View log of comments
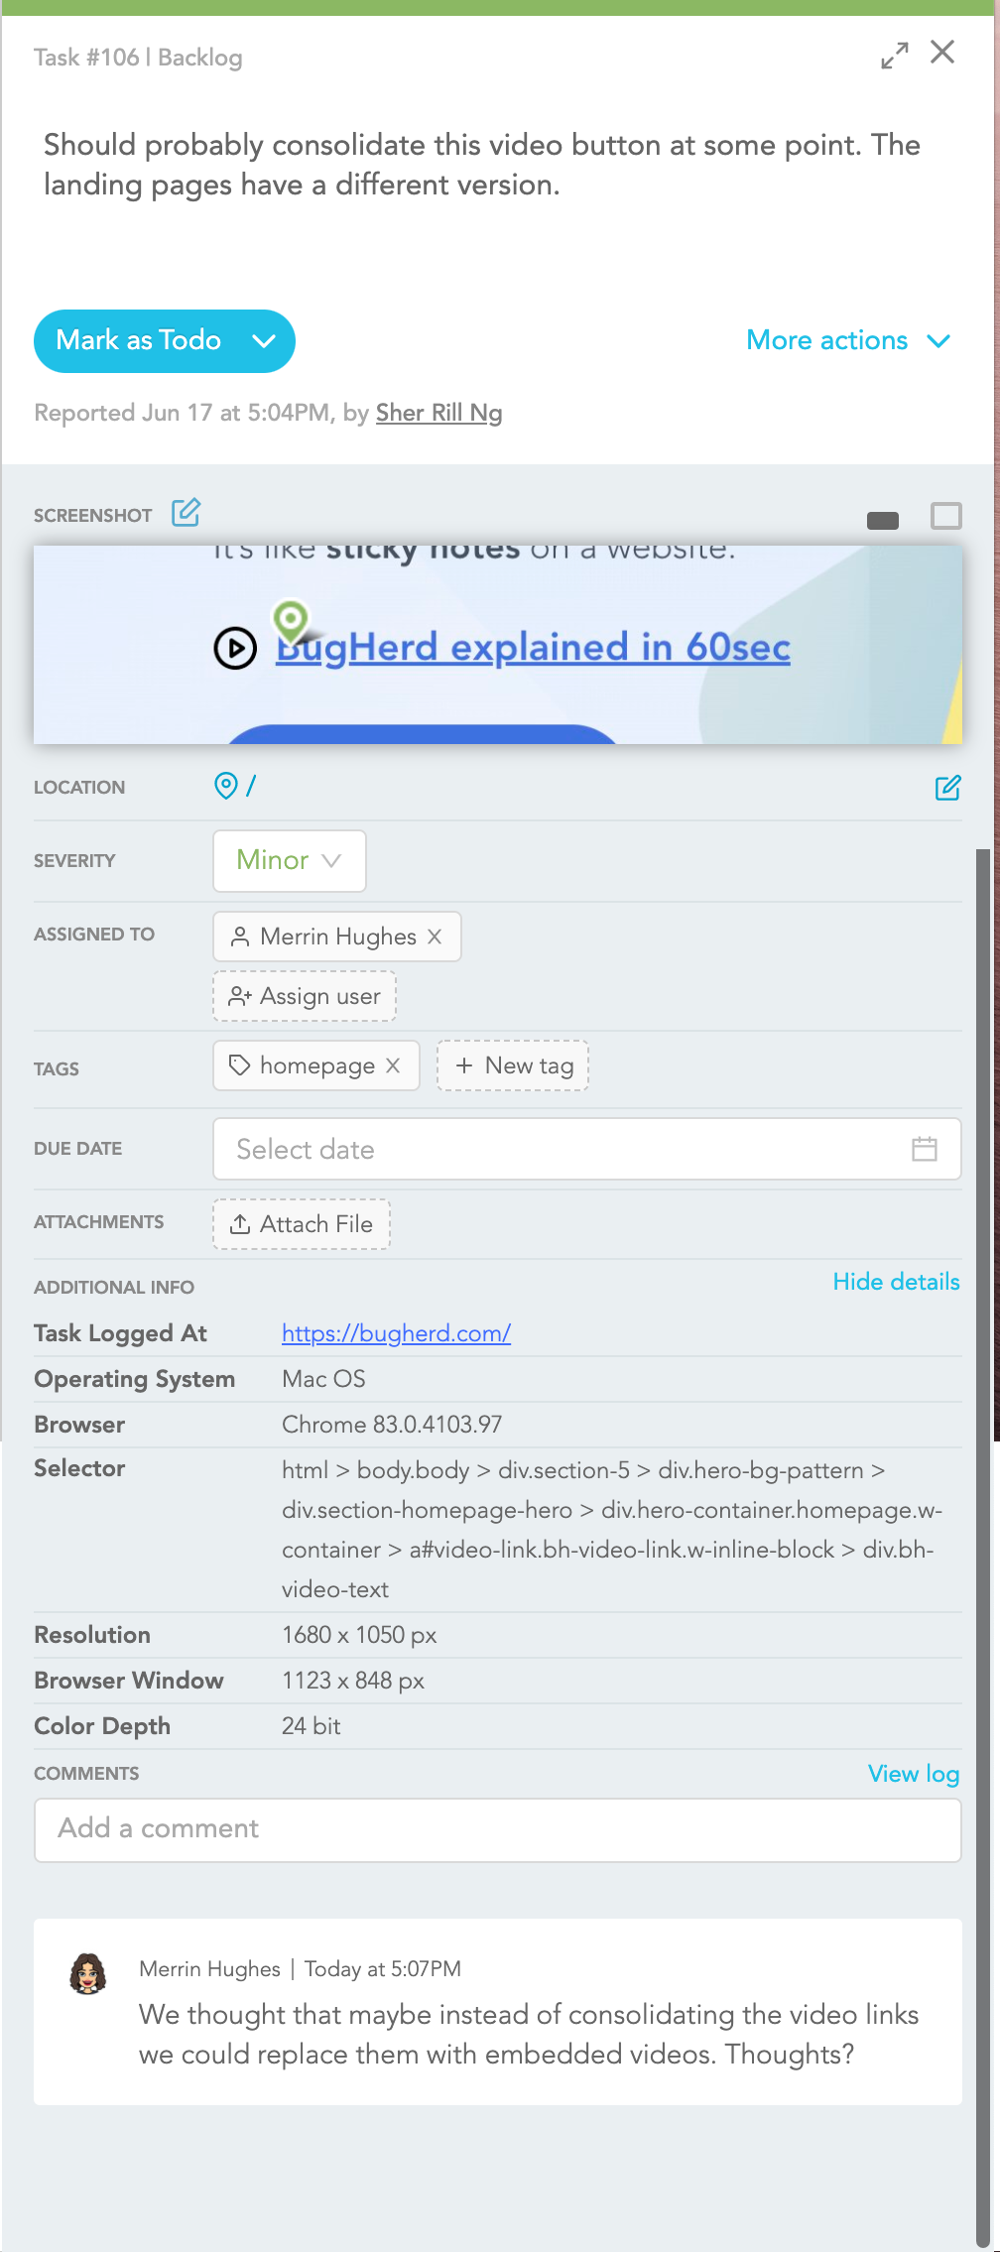Viewport: 1000px width, 2252px height. click(x=914, y=1774)
